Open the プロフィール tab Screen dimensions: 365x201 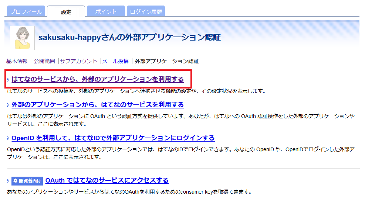click(26, 11)
